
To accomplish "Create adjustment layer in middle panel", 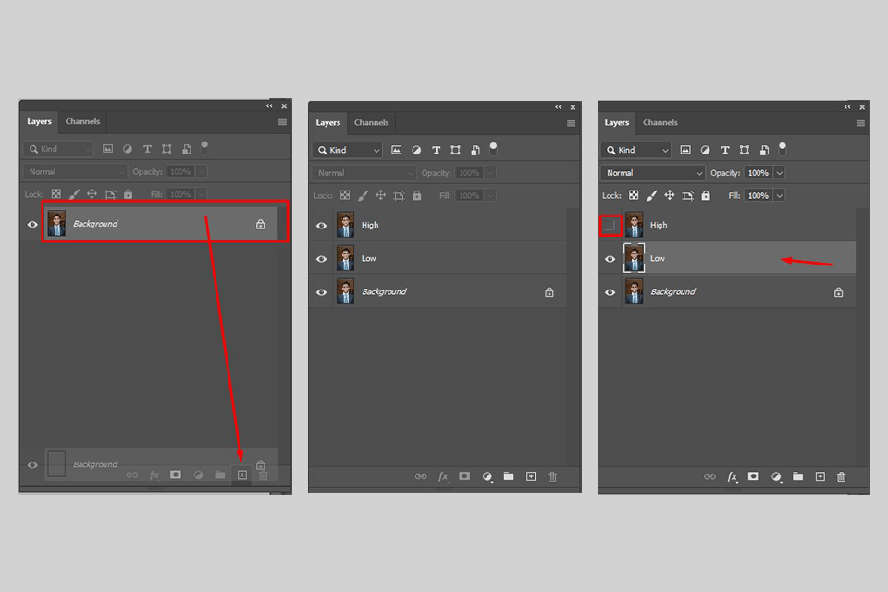I will 487,476.
